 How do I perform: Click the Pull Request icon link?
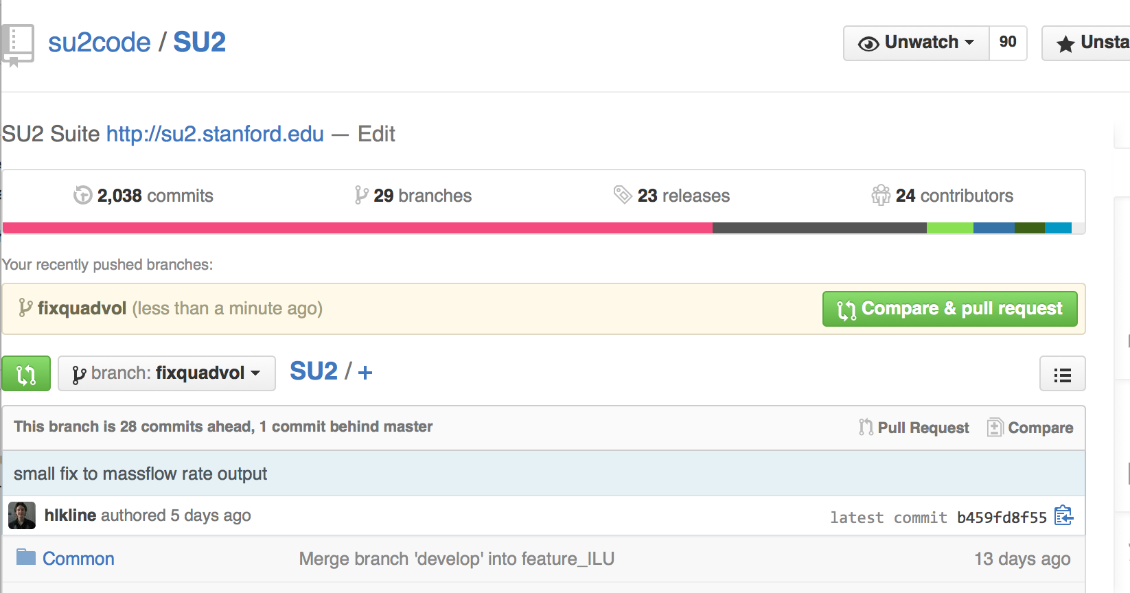[914, 428]
